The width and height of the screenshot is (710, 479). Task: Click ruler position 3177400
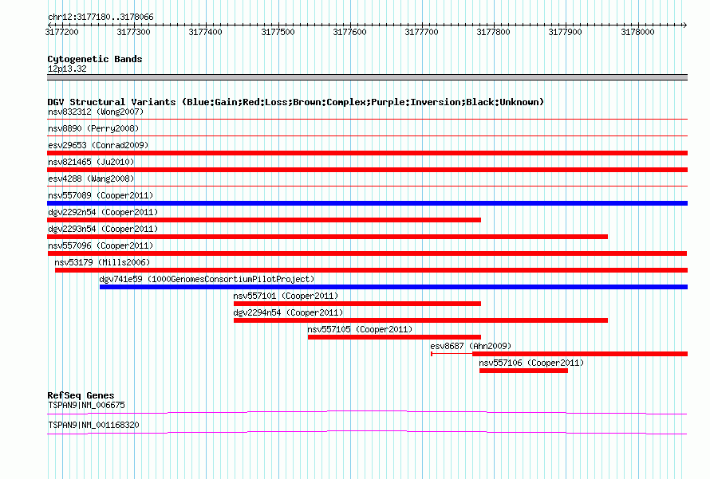(x=206, y=32)
